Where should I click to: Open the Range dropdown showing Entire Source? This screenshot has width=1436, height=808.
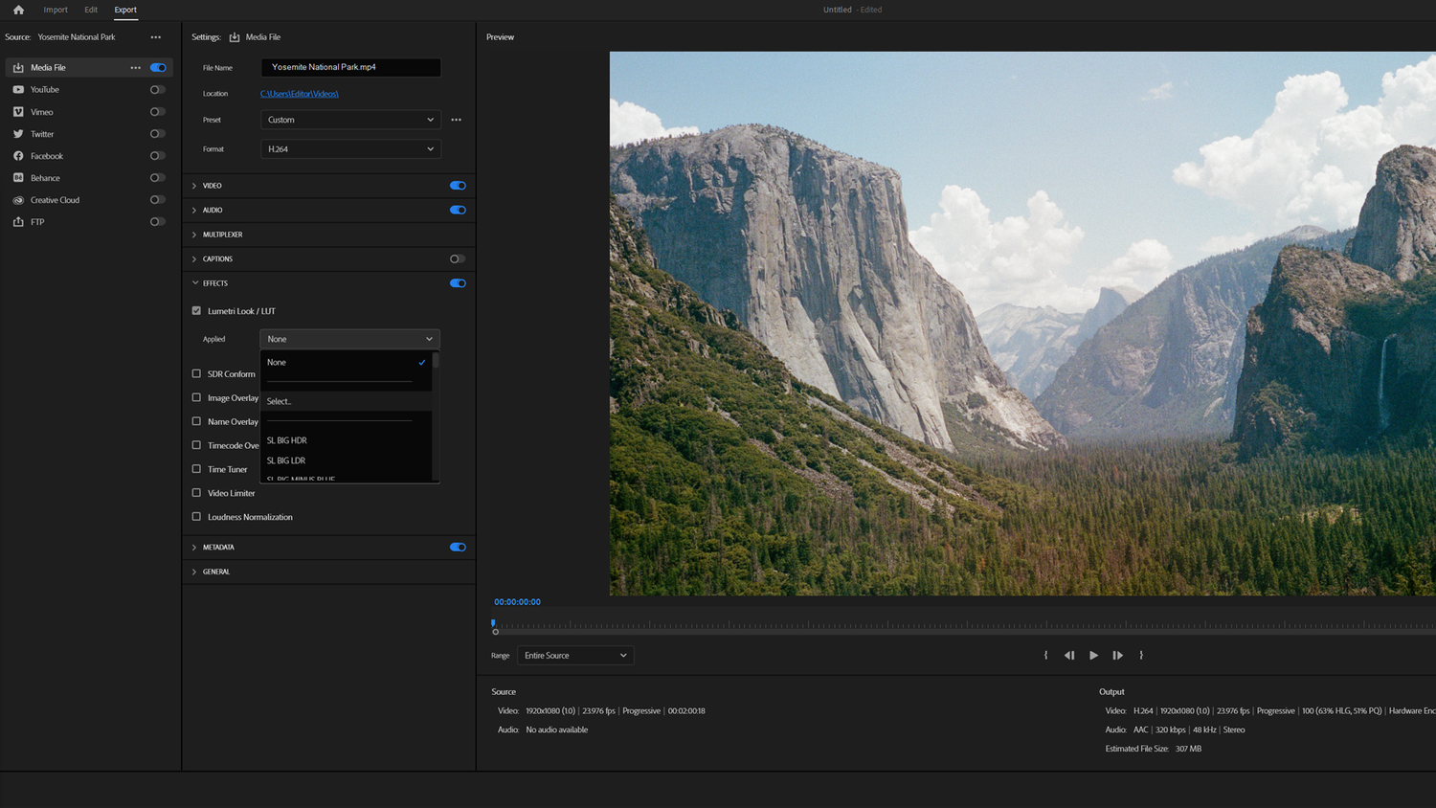click(574, 655)
